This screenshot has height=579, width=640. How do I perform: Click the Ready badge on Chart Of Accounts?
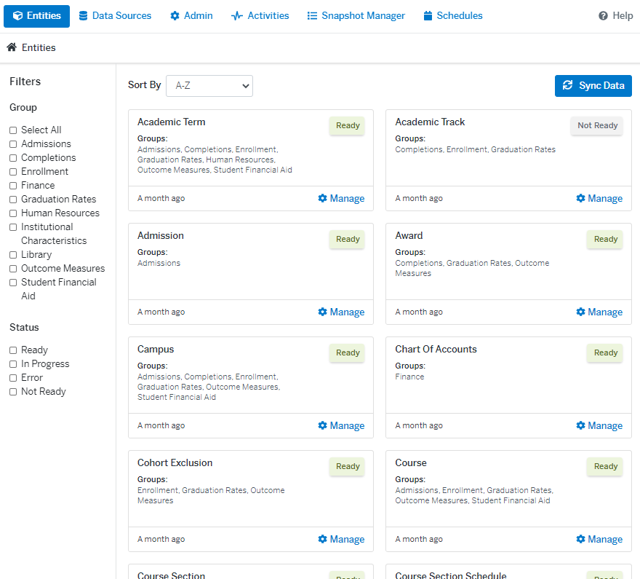tap(605, 352)
